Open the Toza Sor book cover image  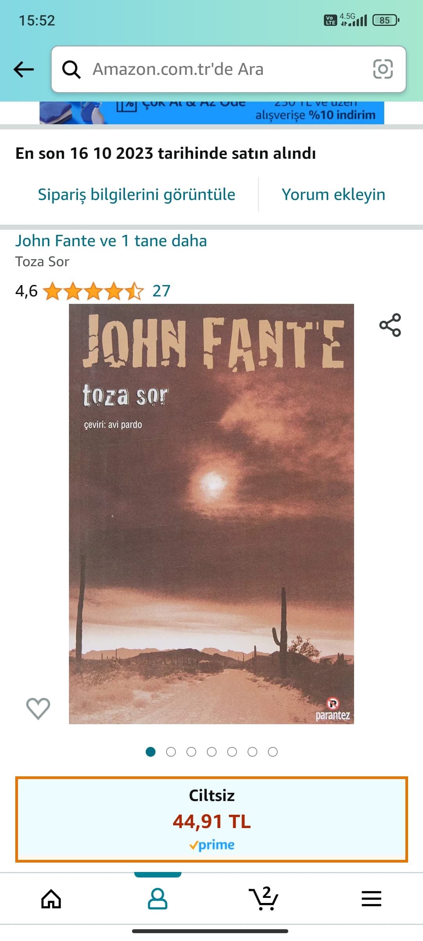211,514
